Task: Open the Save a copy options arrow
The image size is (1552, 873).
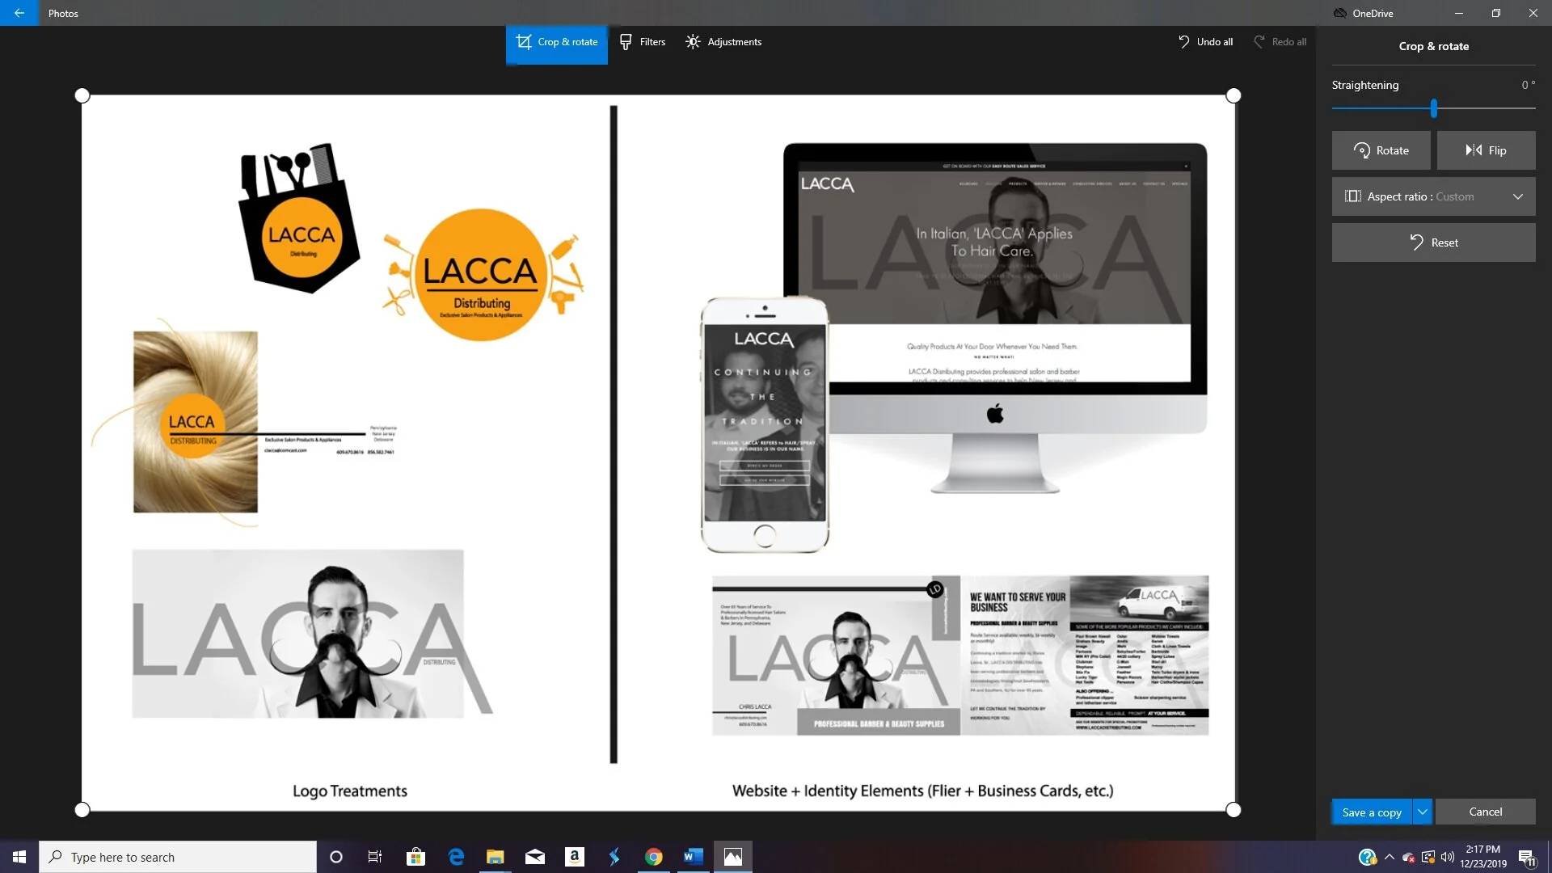Action: pos(1423,812)
